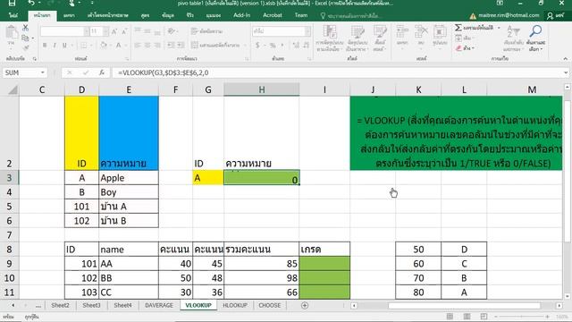This screenshot has height=322, width=572.
Task: Open the Acrobat ribbon tab
Action: (x=272, y=15)
